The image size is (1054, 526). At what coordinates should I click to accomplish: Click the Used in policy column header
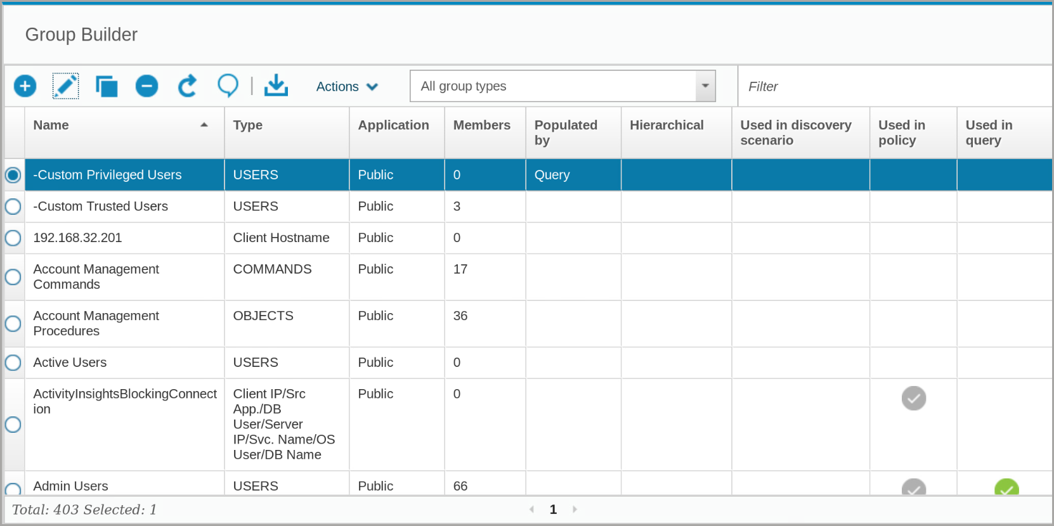pos(913,132)
